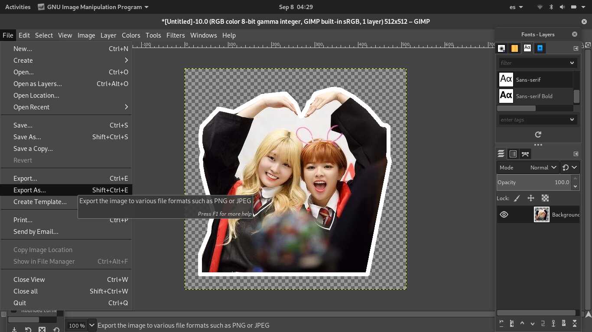592x332 pixels.
Task: Open the Patterns tab icon
Action: click(514, 48)
